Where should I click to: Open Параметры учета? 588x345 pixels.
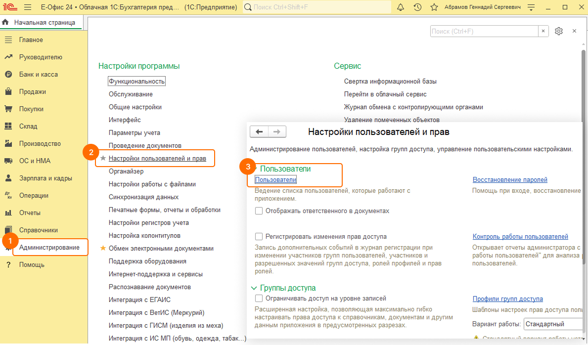pos(134,133)
